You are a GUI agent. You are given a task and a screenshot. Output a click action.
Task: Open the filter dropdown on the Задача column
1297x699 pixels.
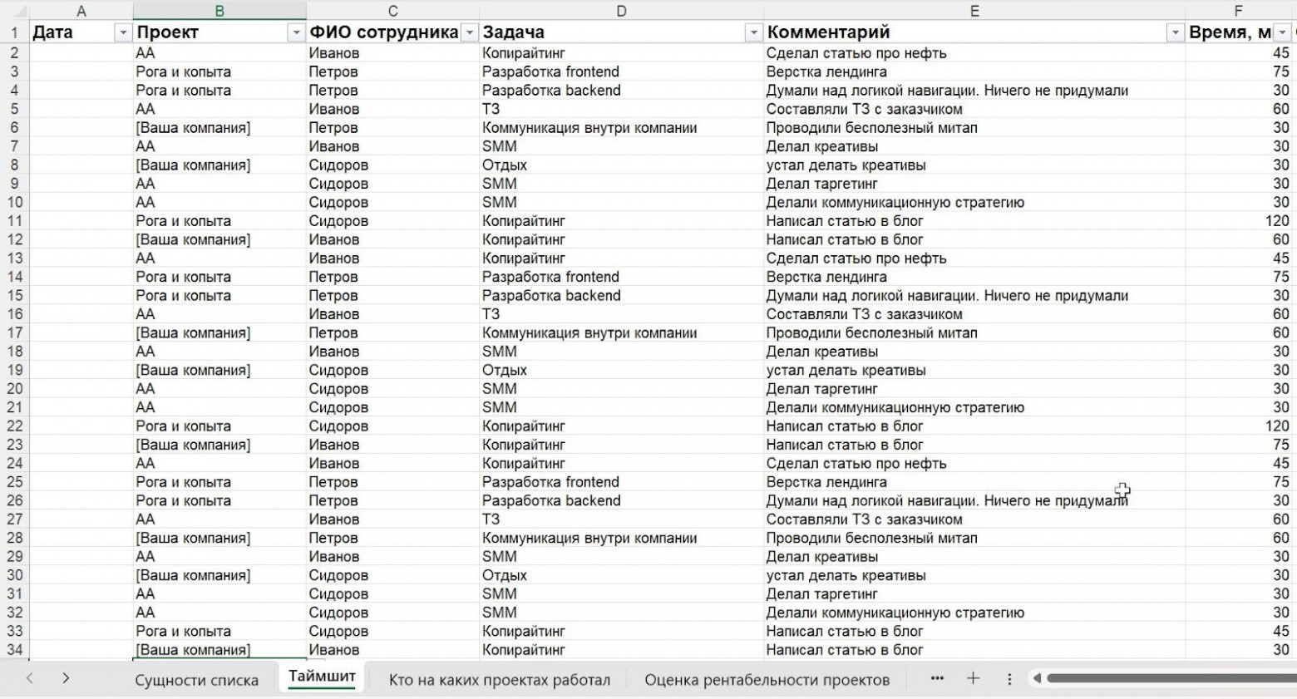[752, 32]
